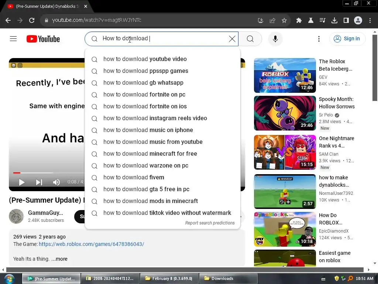Mute the video using the speaker icon
The width and height of the screenshot is (378, 284).
pos(56,182)
